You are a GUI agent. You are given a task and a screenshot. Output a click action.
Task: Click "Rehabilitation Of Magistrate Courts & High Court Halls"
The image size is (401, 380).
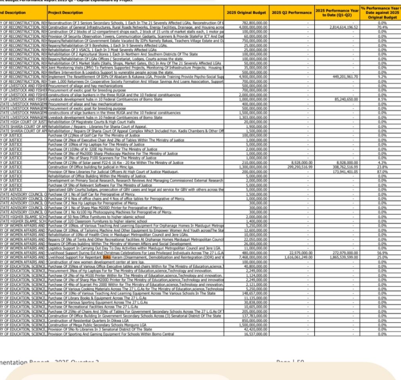[91, 122]
